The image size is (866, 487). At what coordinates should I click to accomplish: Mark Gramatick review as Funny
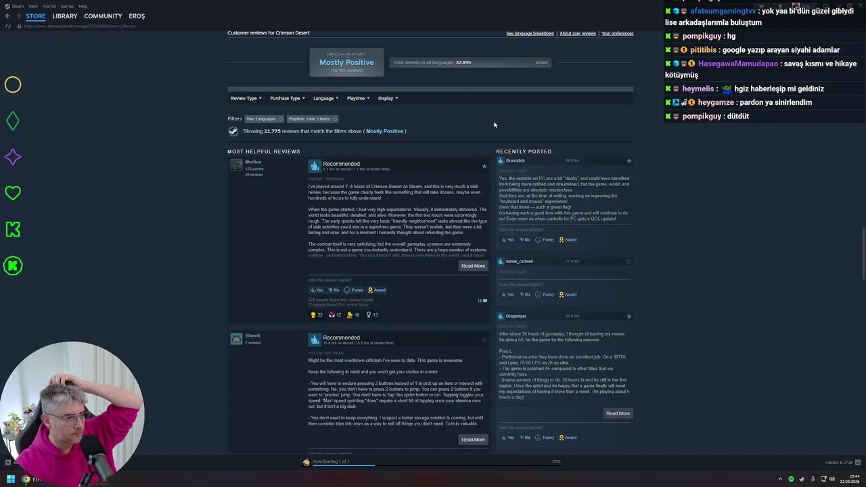545,239
